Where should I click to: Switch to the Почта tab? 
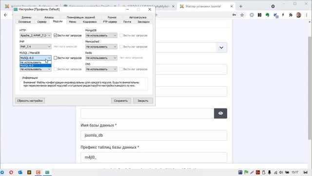click(x=127, y=22)
